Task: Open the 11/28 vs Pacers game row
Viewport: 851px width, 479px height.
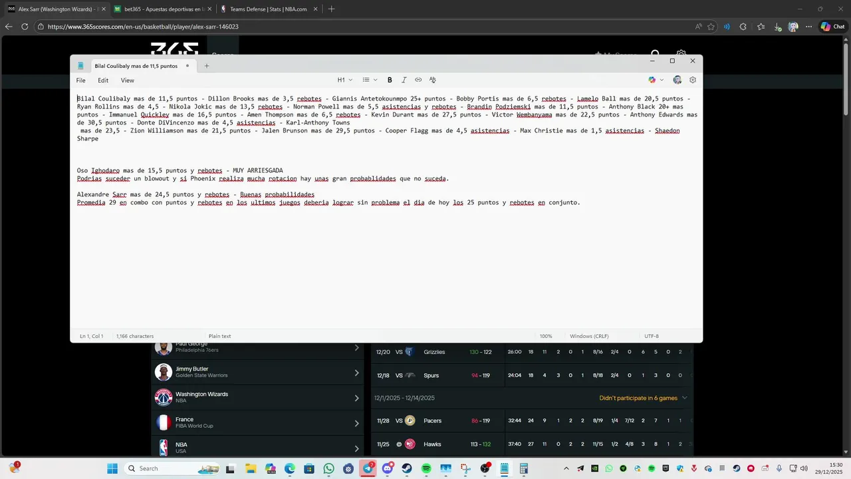Action: click(532, 420)
